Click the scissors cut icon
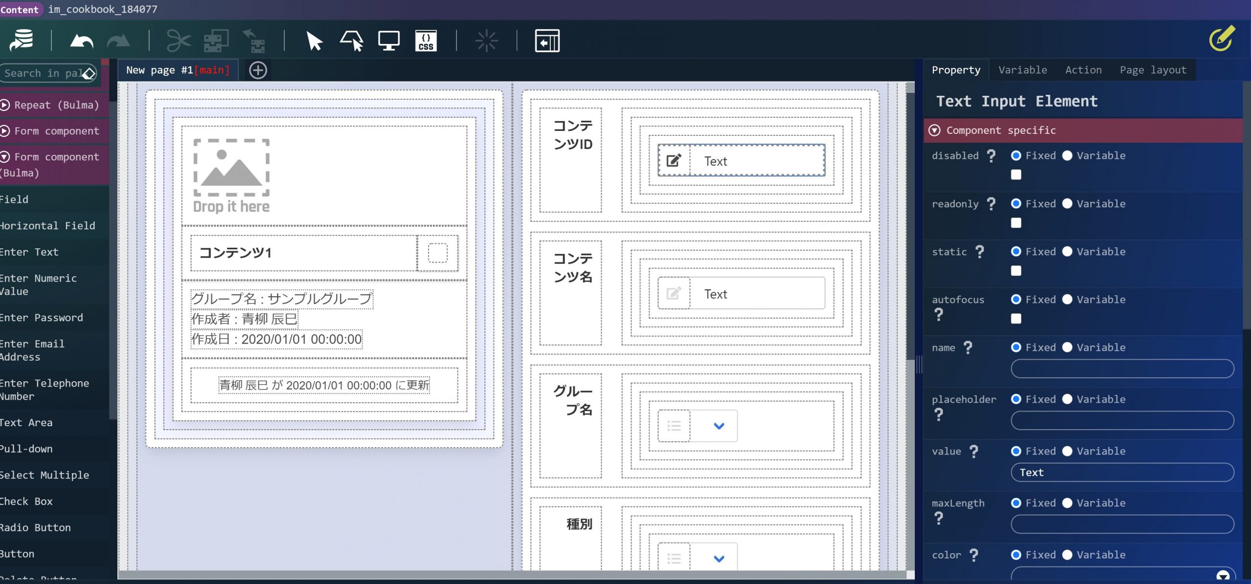 178,41
